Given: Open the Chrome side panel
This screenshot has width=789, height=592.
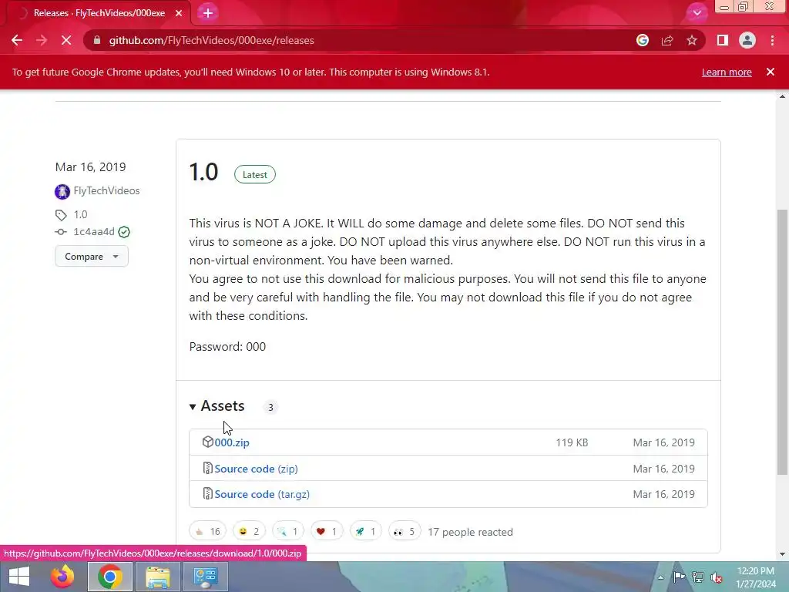Looking at the screenshot, I should (x=723, y=40).
